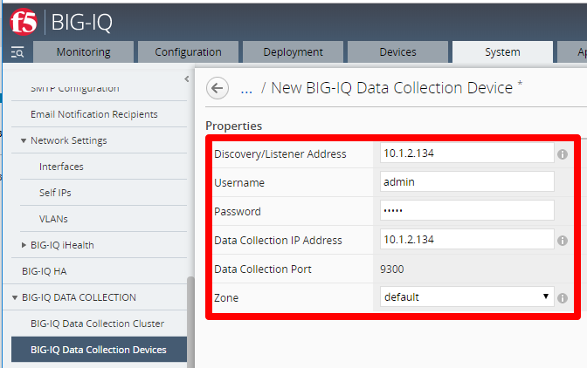587x368 pixels.
Task: Select the System tab
Action: (x=503, y=52)
